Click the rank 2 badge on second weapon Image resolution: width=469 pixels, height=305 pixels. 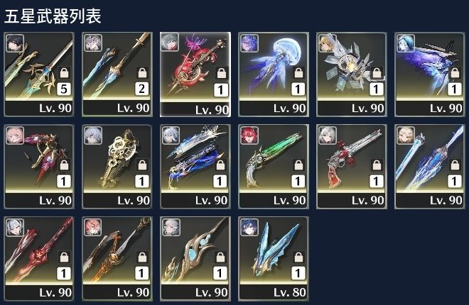pyautogui.click(x=142, y=89)
